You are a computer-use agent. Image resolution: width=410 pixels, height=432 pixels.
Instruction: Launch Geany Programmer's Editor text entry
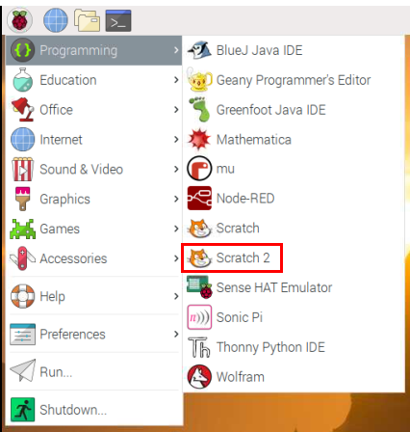[x=294, y=81]
